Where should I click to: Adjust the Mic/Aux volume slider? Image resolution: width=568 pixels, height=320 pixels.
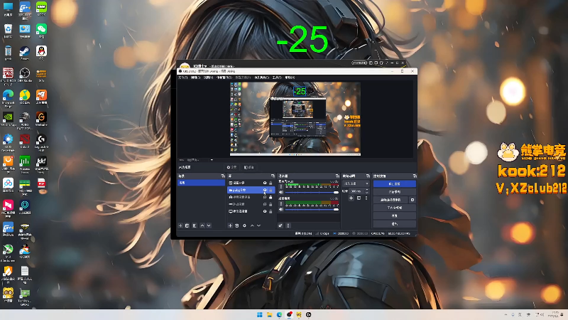point(312,192)
